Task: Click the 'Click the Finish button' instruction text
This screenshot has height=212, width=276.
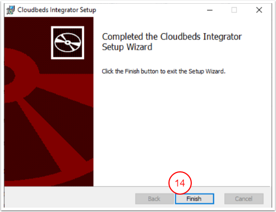Action: tap(164, 71)
